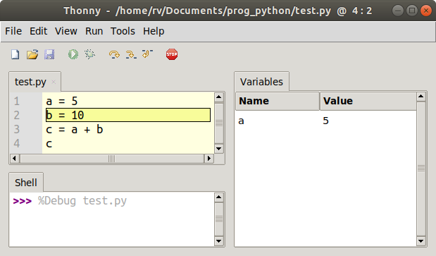Run current script with green play icon

pos(73,54)
